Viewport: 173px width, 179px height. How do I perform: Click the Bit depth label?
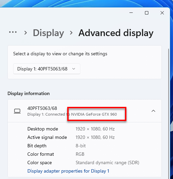pos(37,146)
